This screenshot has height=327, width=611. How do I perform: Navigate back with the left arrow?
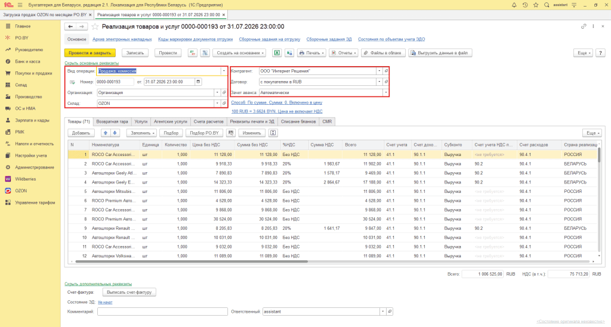click(x=70, y=26)
